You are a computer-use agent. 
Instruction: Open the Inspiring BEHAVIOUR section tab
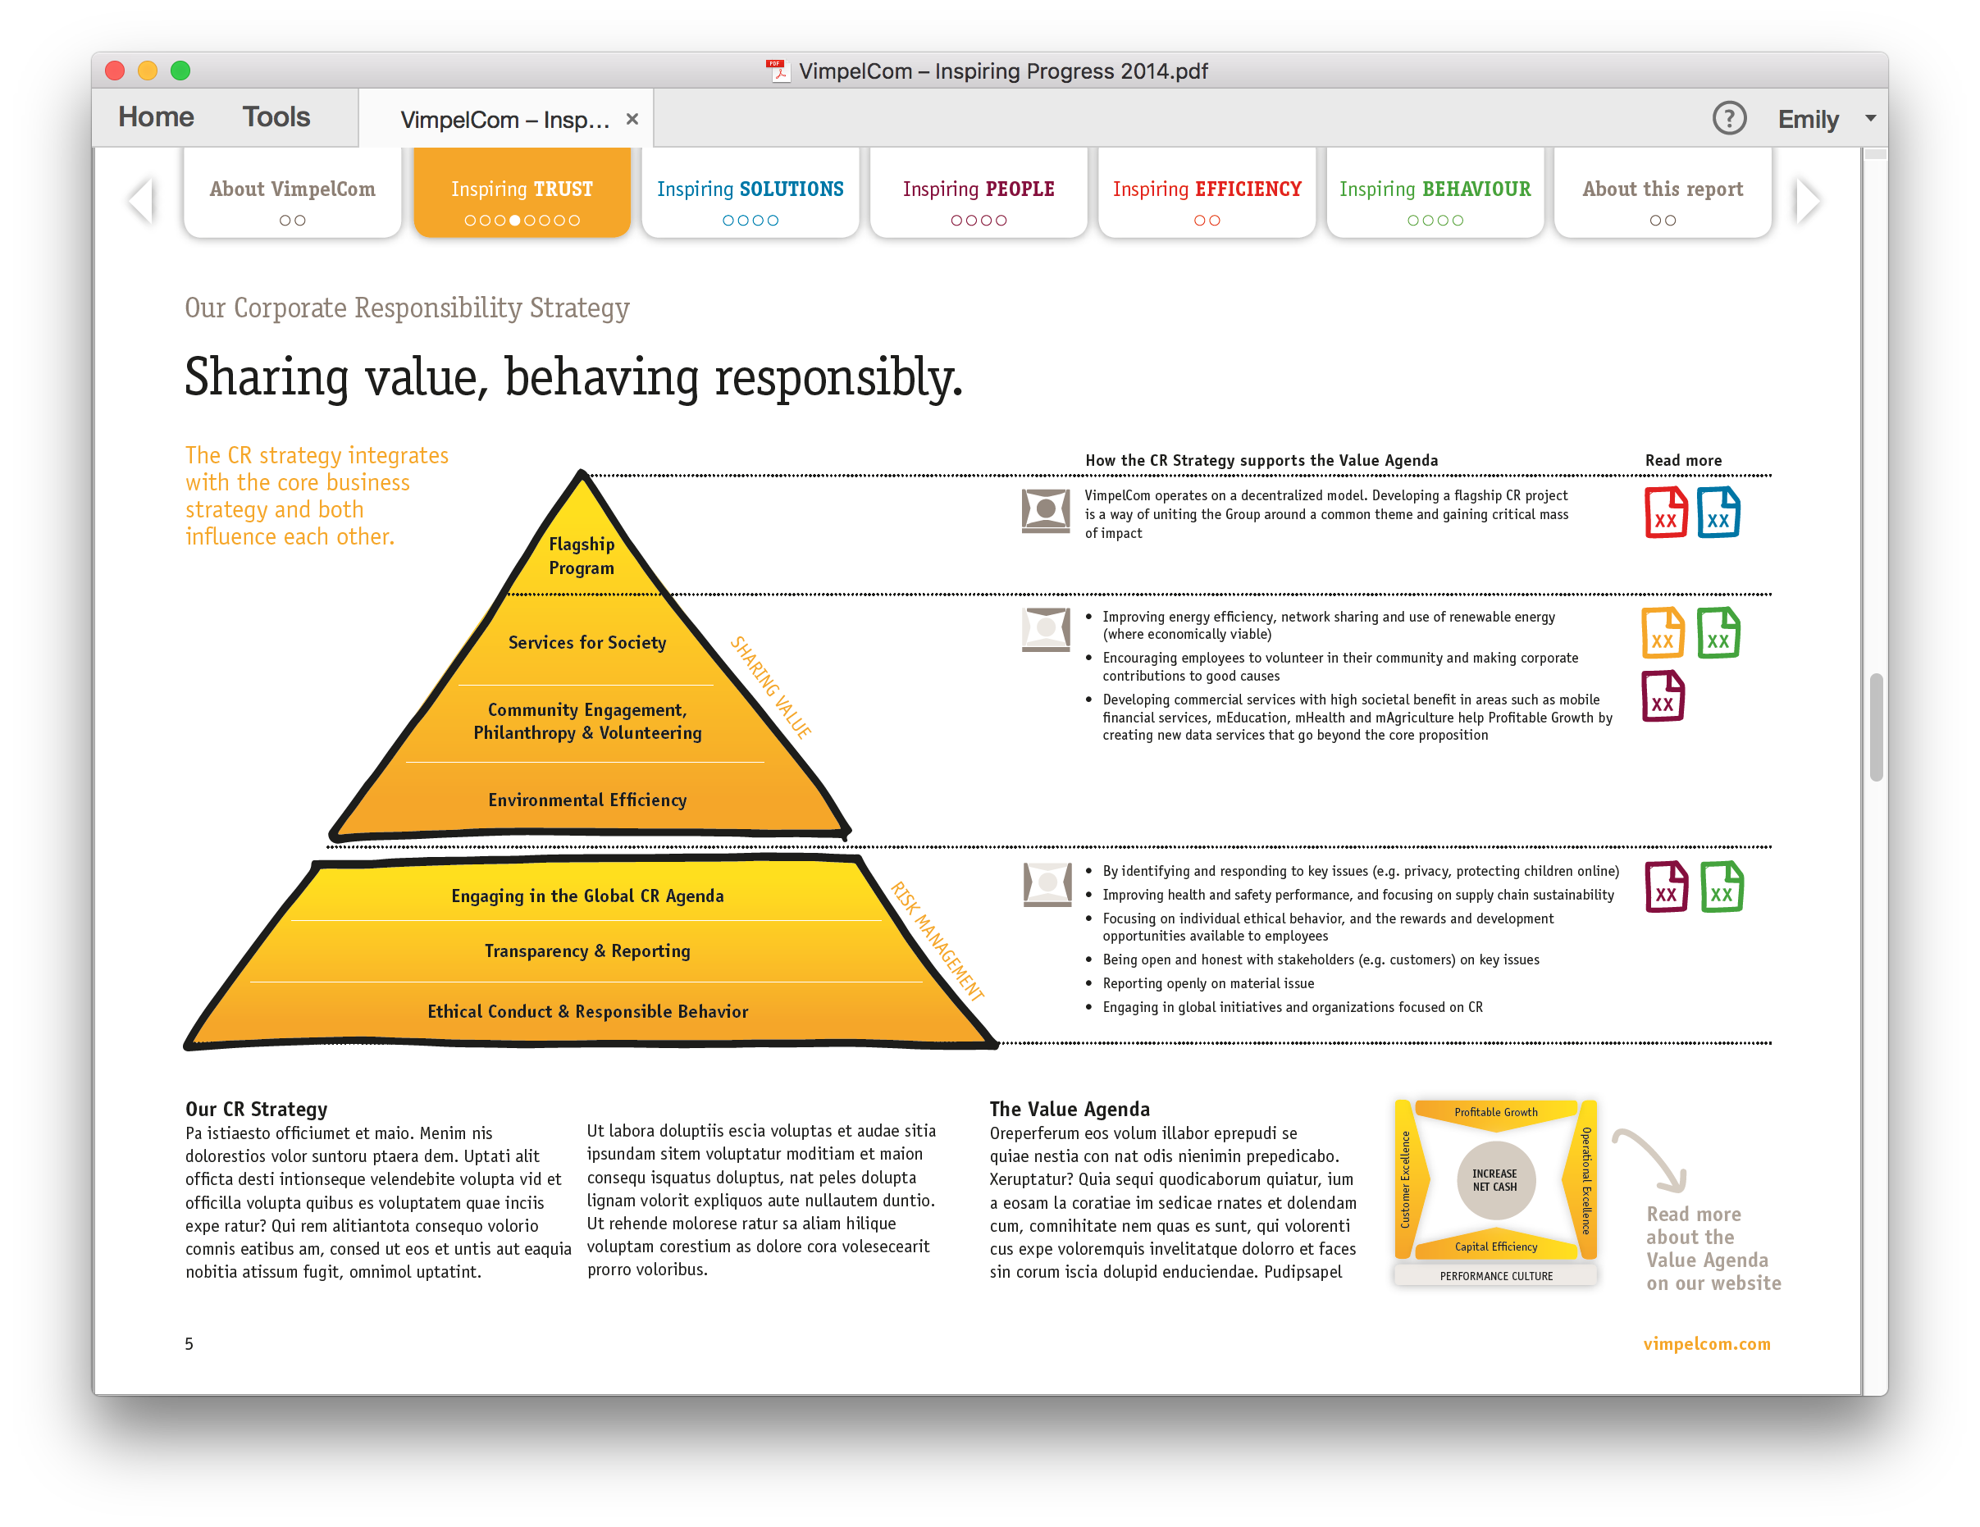pos(1435,194)
